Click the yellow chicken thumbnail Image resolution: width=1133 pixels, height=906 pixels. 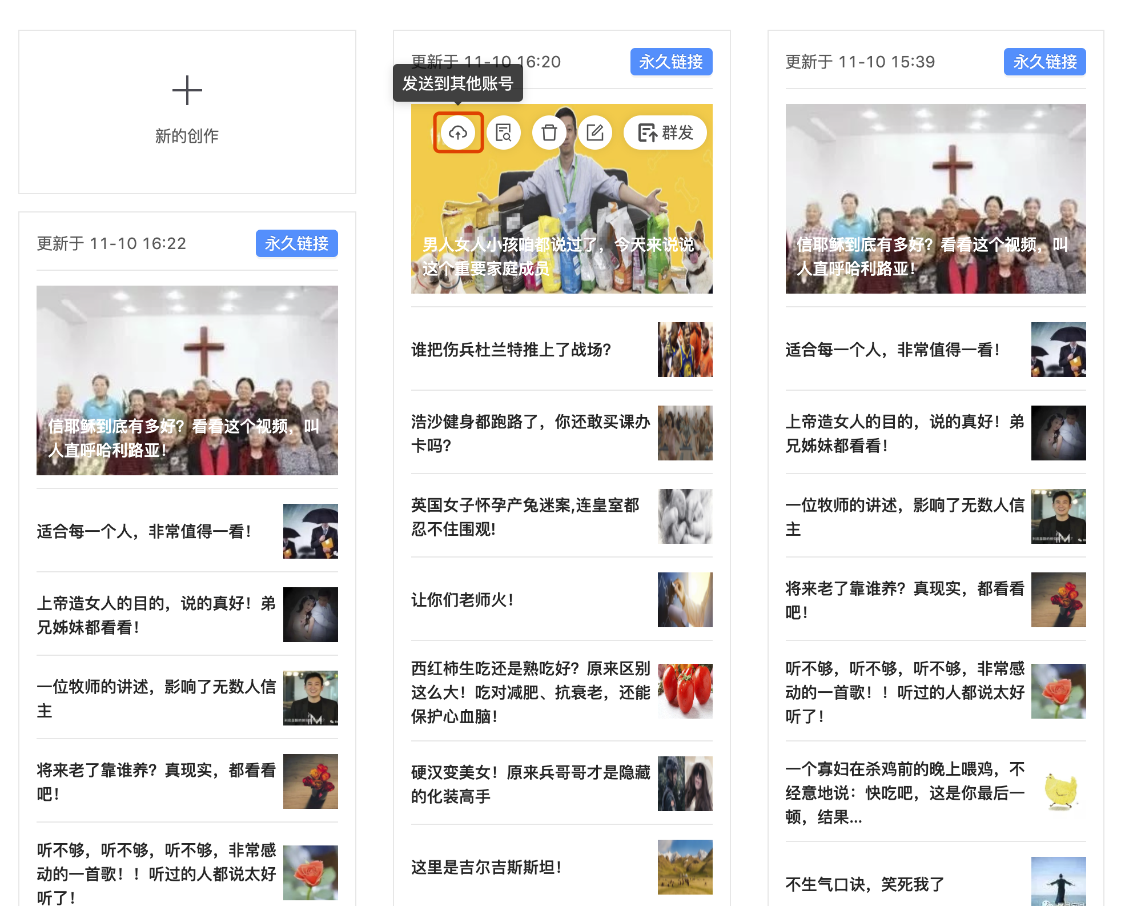pos(1059,792)
